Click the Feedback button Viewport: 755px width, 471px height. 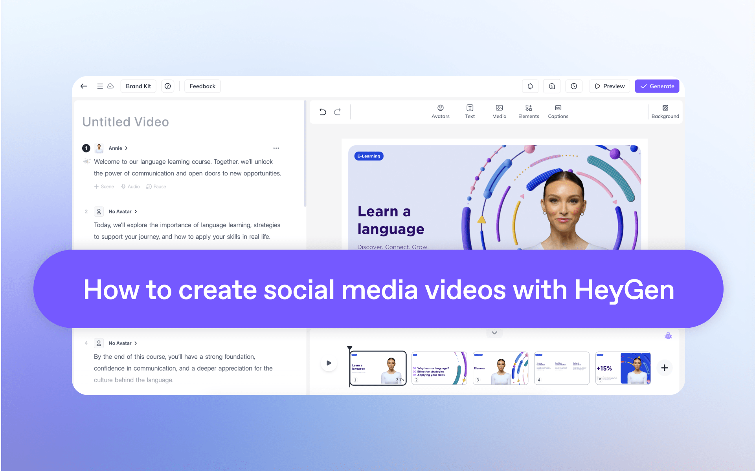coord(202,86)
